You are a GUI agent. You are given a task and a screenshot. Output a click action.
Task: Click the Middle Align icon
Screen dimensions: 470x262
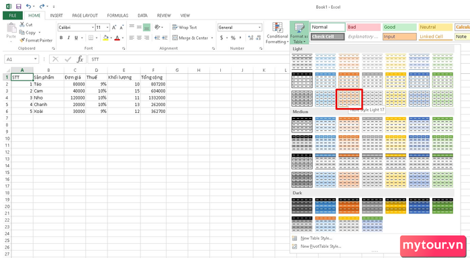coord(139,28)
